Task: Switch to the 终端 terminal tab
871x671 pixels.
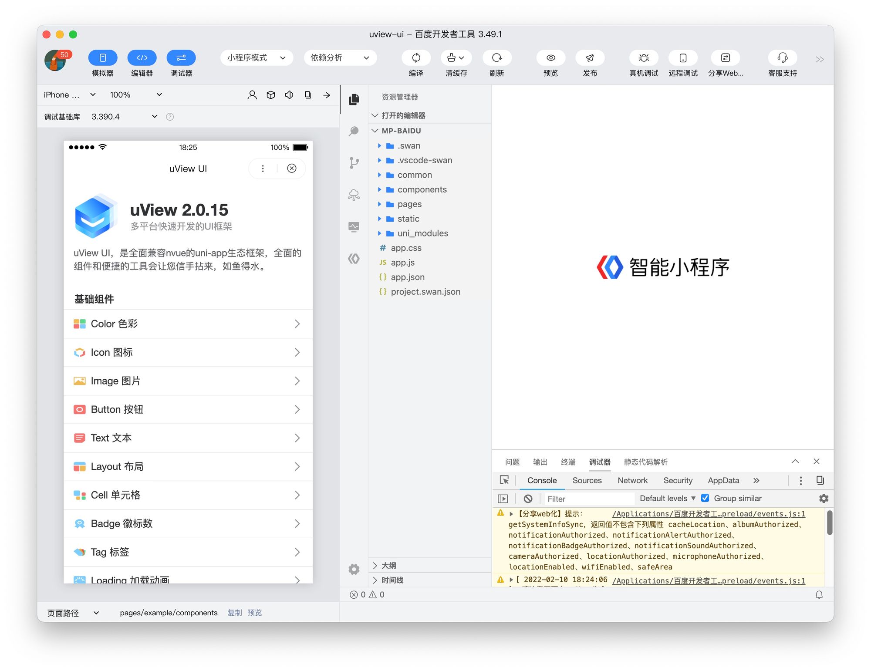Action: [568, 462]
